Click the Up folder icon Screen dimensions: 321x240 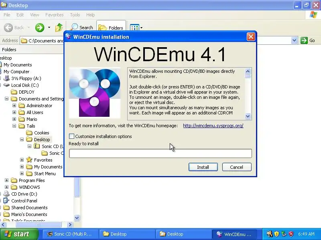pos(59,28)
